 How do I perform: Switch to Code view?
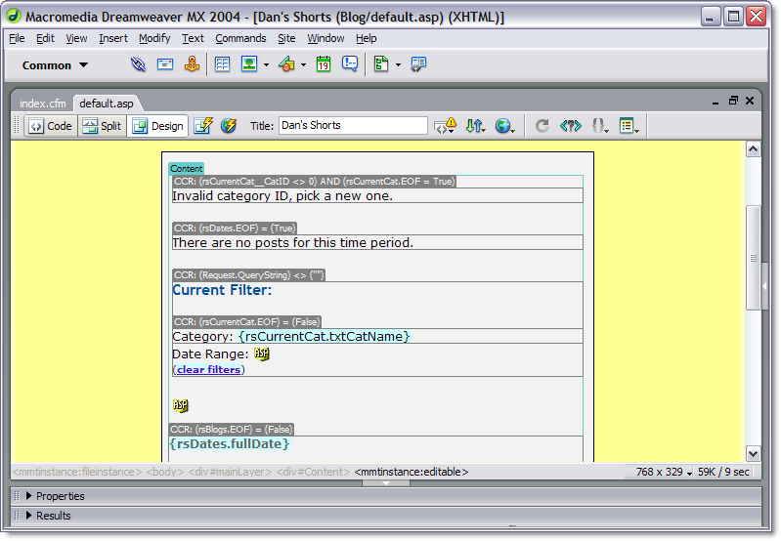coord(50,126)
